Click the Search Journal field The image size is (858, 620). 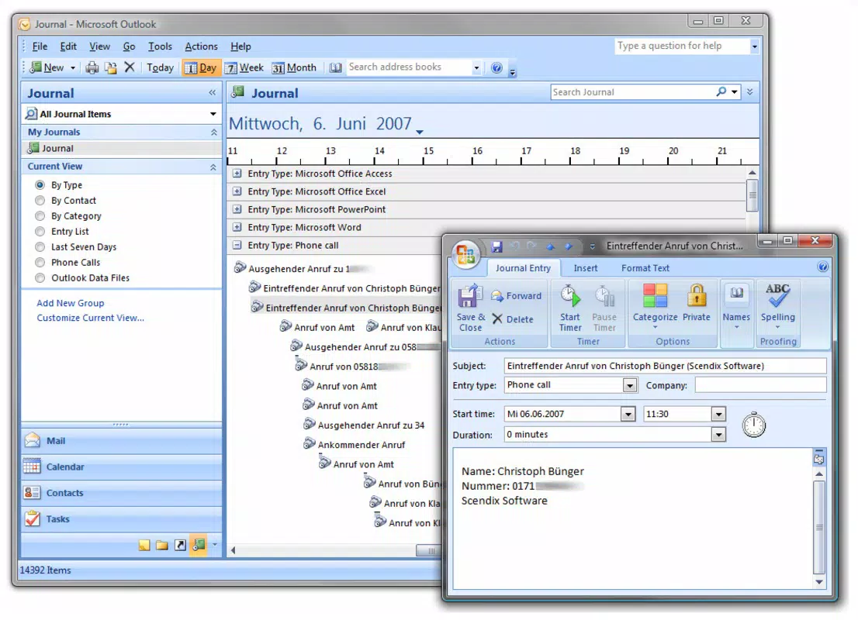tap(632, 92)
